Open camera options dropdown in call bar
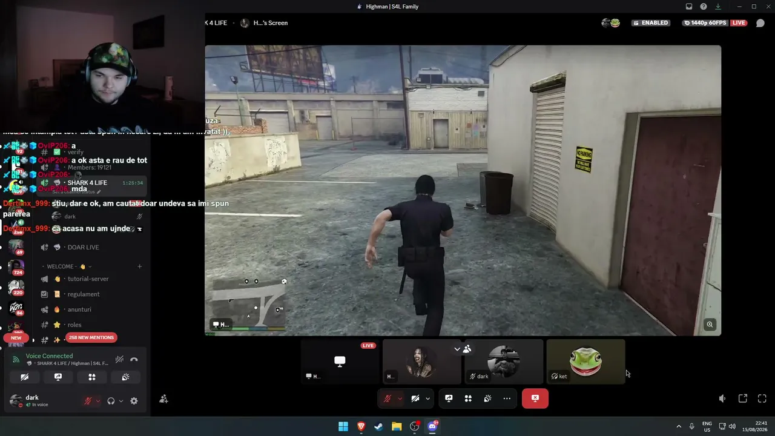The image size is (775, 436). click(x=427, y=398)
